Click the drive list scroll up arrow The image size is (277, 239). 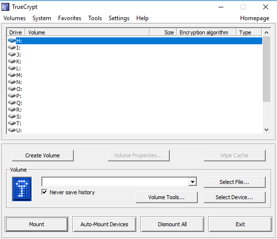click(x=266, y=32)
